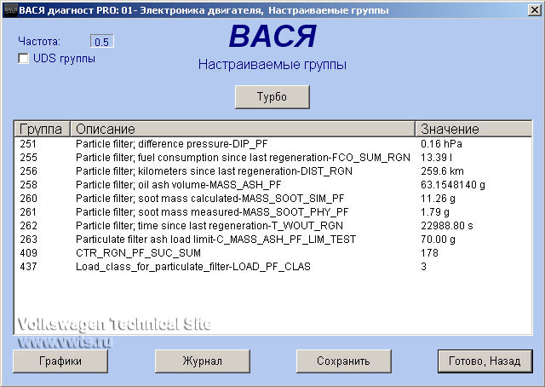Click Сохранить to save data
The width and height of the screenshot is (545, 387).
click(343, 361)
